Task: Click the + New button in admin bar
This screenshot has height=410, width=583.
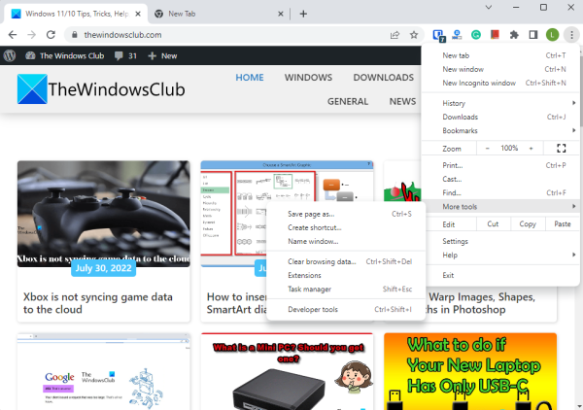Action: tap(162, 55)
